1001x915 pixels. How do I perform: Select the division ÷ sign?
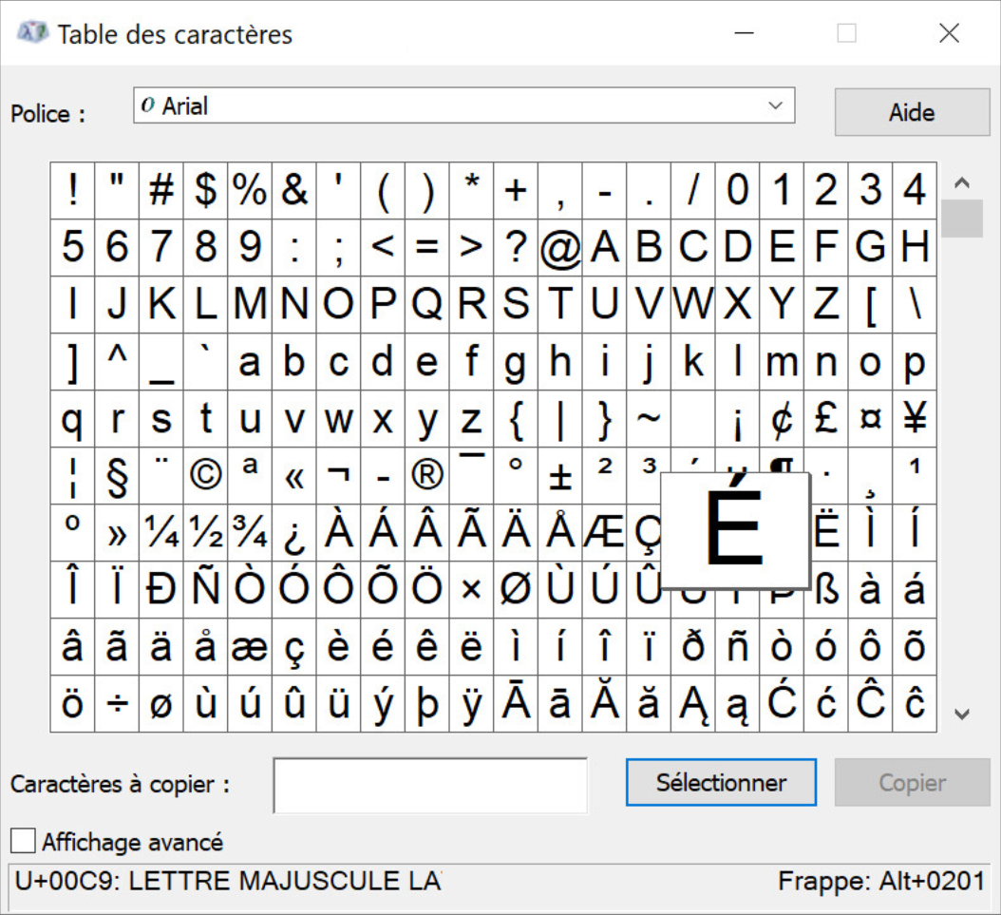click(x=117, y=704)
